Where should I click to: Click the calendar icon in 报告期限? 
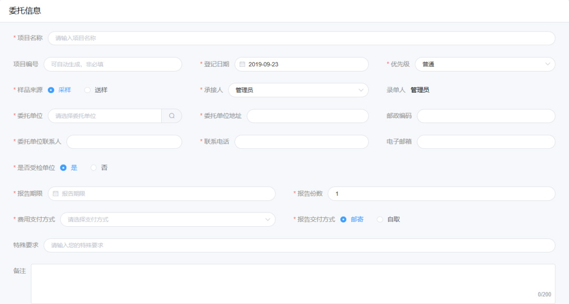[55, 194]
